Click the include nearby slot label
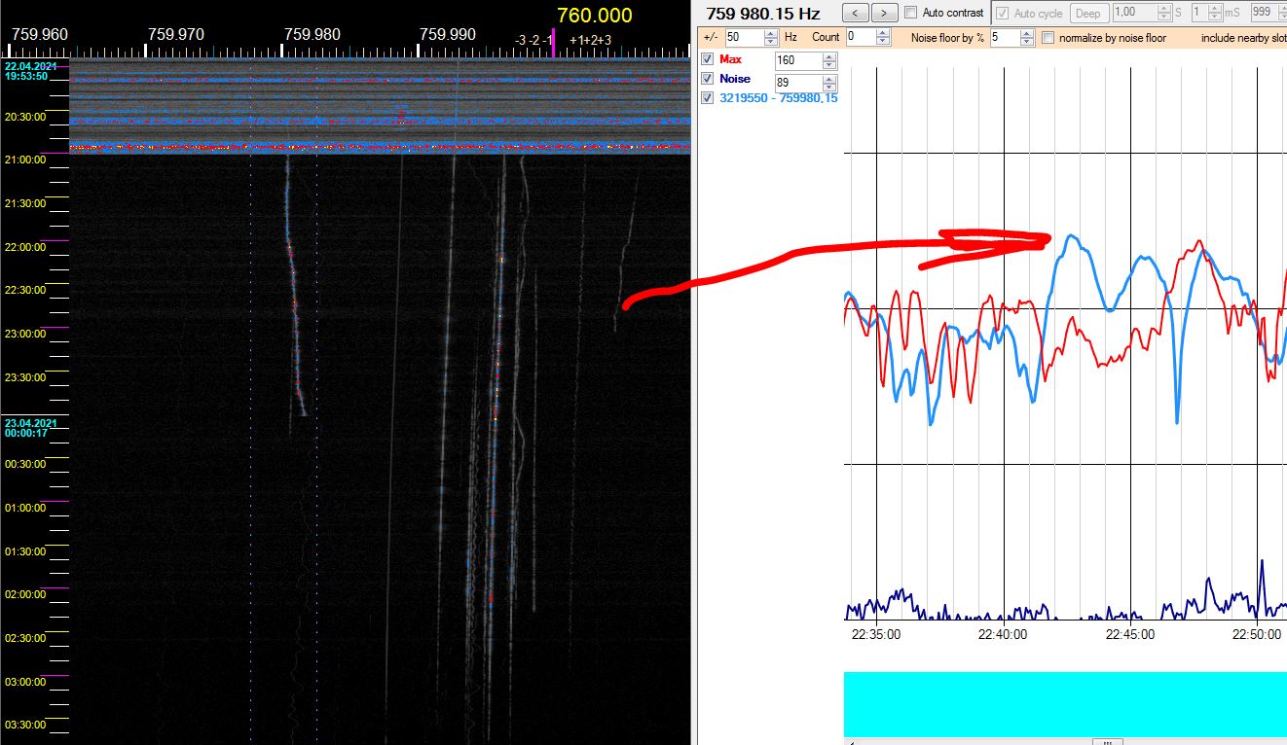The height and width of the screenshot is (745, 1287). point(1243,38)
